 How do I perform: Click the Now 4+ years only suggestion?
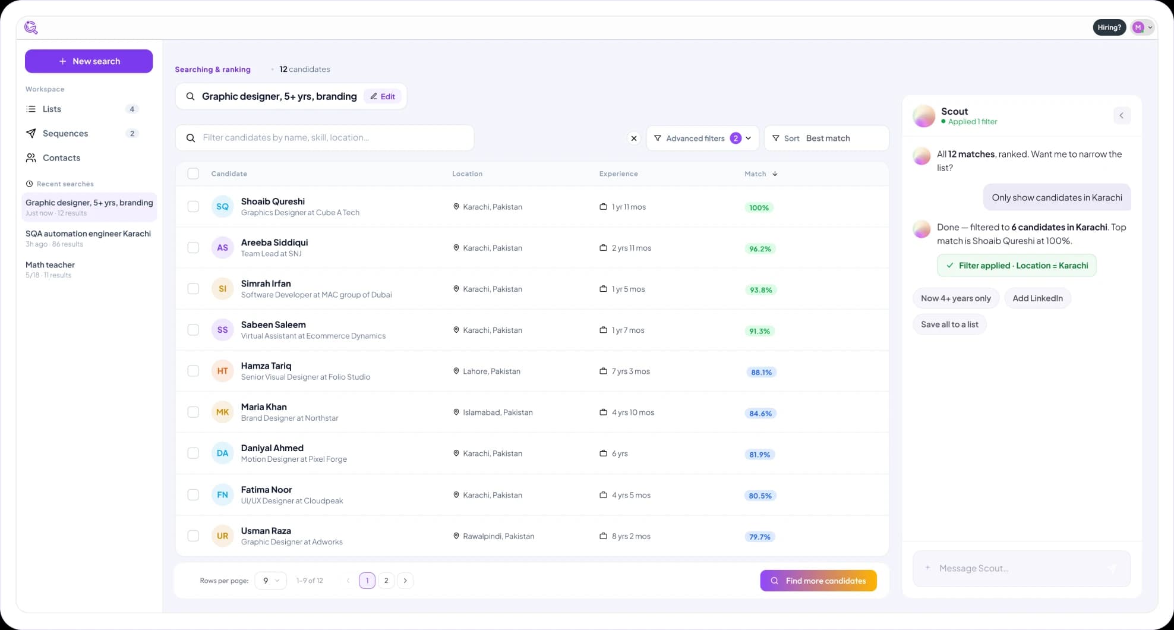[956, 298]
